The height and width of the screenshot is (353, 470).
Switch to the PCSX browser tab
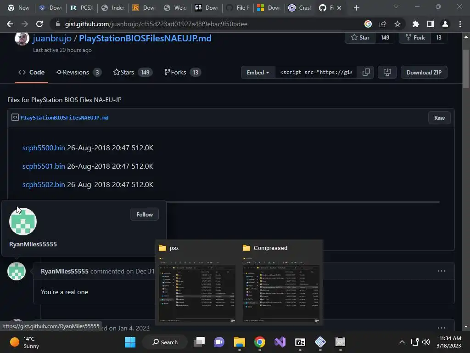click(82, 8)
